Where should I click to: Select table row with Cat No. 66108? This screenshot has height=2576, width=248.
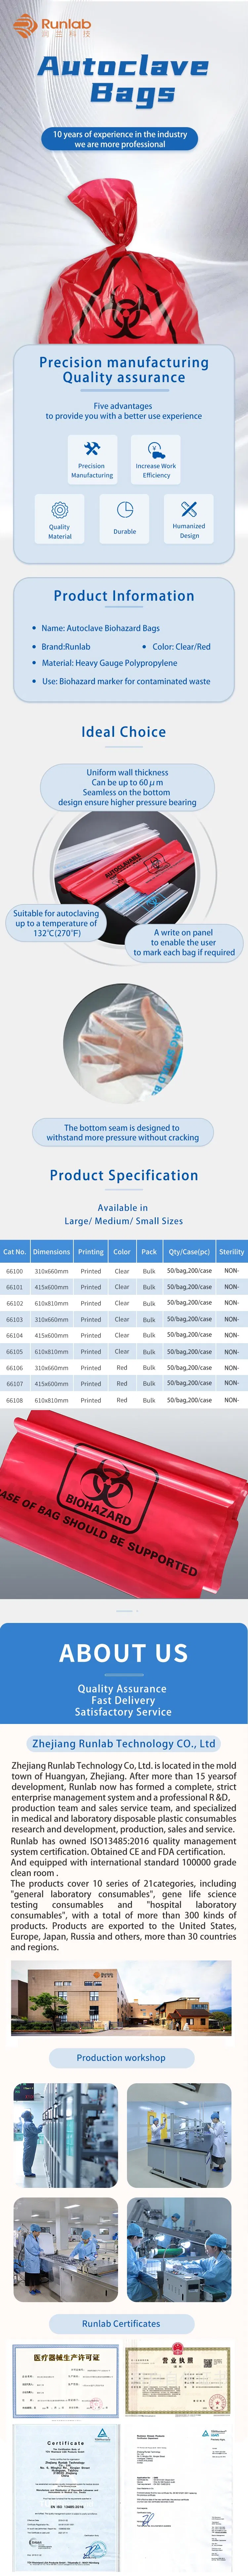pyautogui.click(x=124, y=1400)
